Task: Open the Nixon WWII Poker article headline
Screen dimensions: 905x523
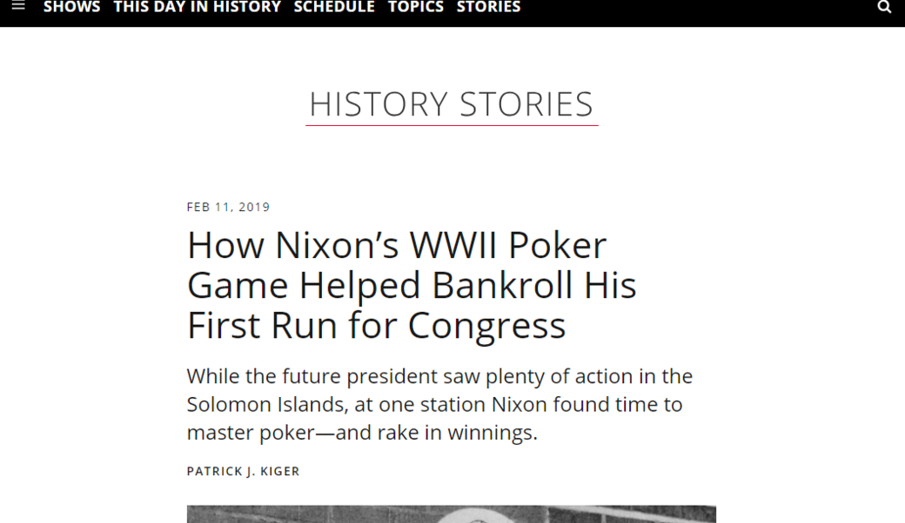Action: point(412,285)
